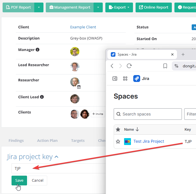Click the Grey-box (OWASP) description text
Viewport: 196px width, 194px height.
click(86, 38)
